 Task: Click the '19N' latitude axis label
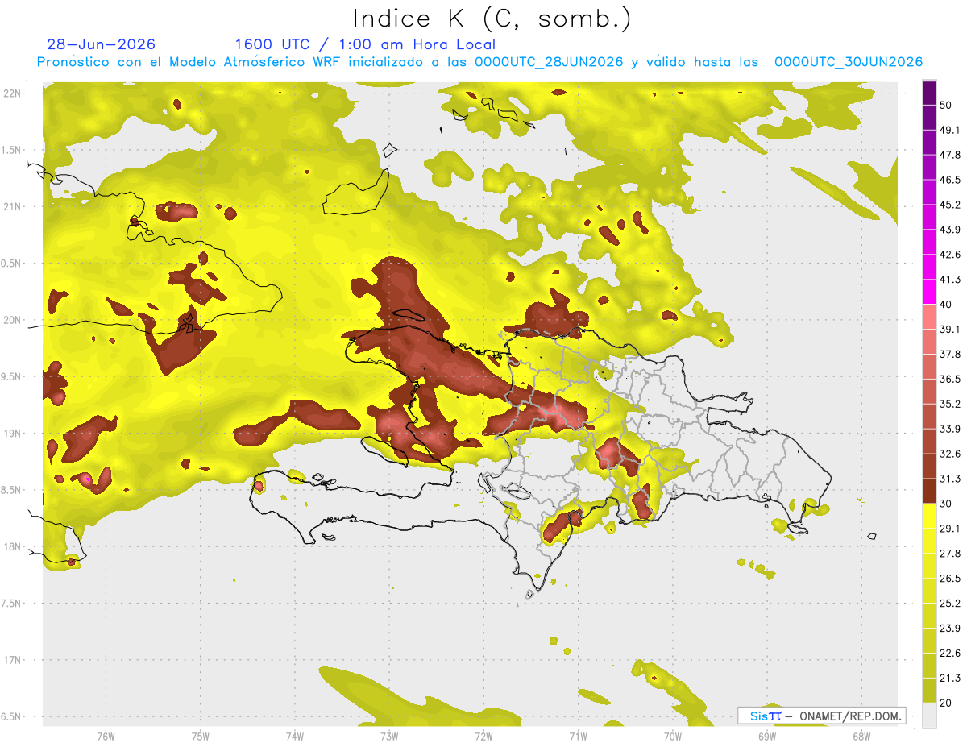click(13, 433)
